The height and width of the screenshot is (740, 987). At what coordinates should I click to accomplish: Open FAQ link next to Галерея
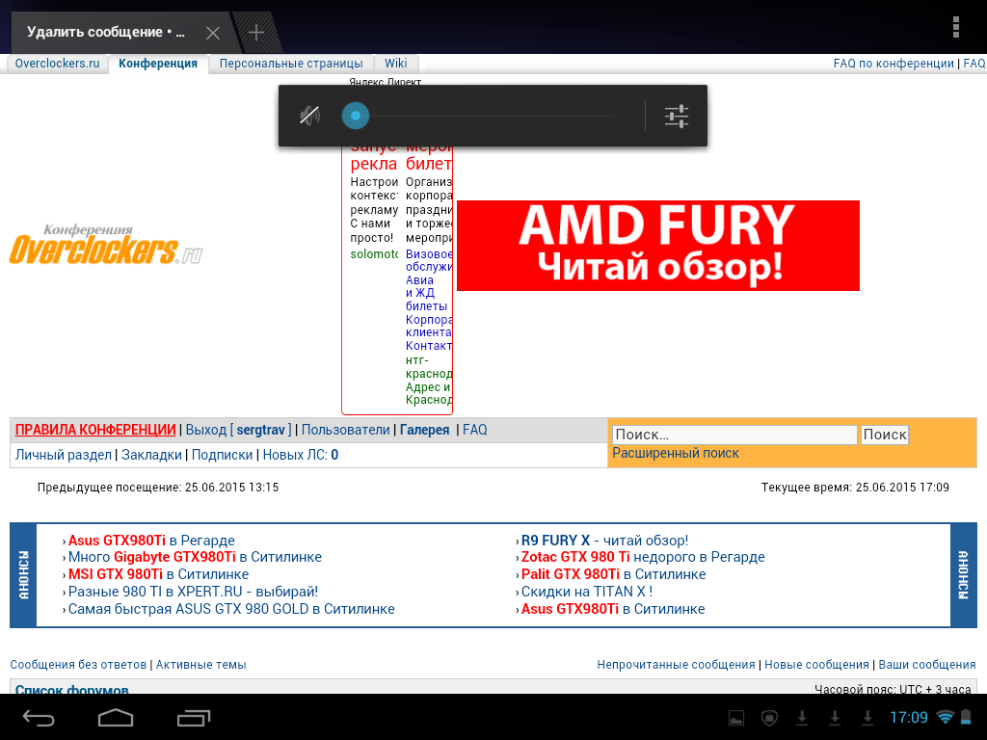[x=474, y=430]
